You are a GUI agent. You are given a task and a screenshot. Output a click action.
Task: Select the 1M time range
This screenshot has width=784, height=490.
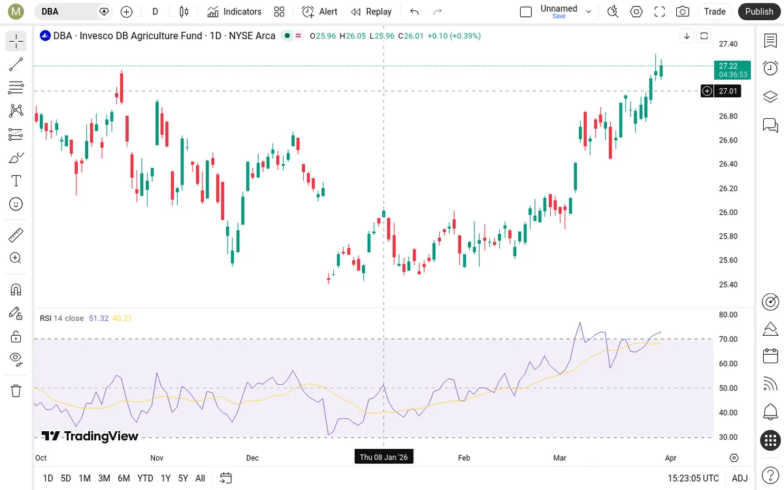[84, 478]
